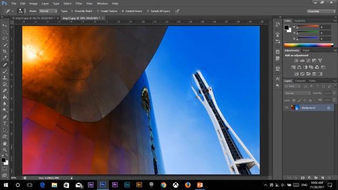338x190 pixels.
Task: Open the Filter menu
Action: tap(79, 4)
